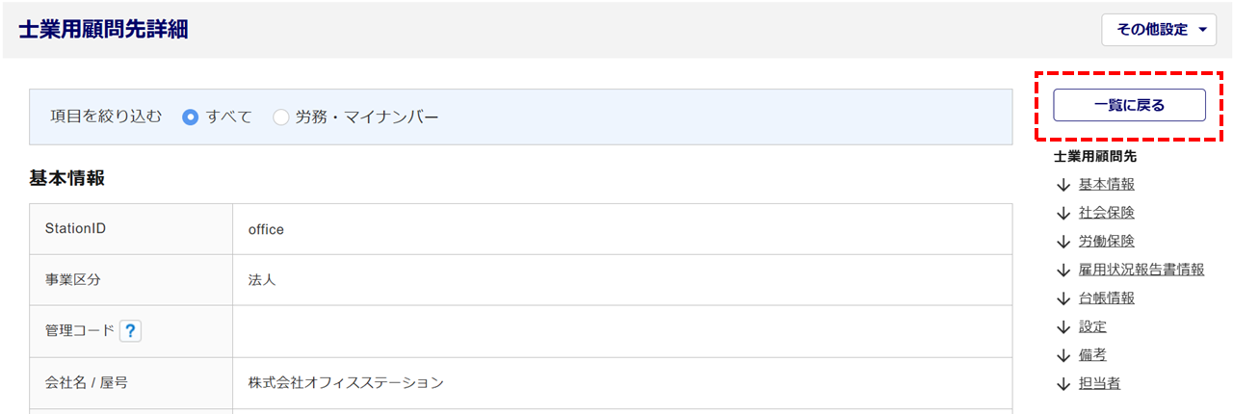The width and height of the screenshot is (1233, 414).
Task: Click the down arrow icon next to 台帳情報
Action: click(1063, 298)
